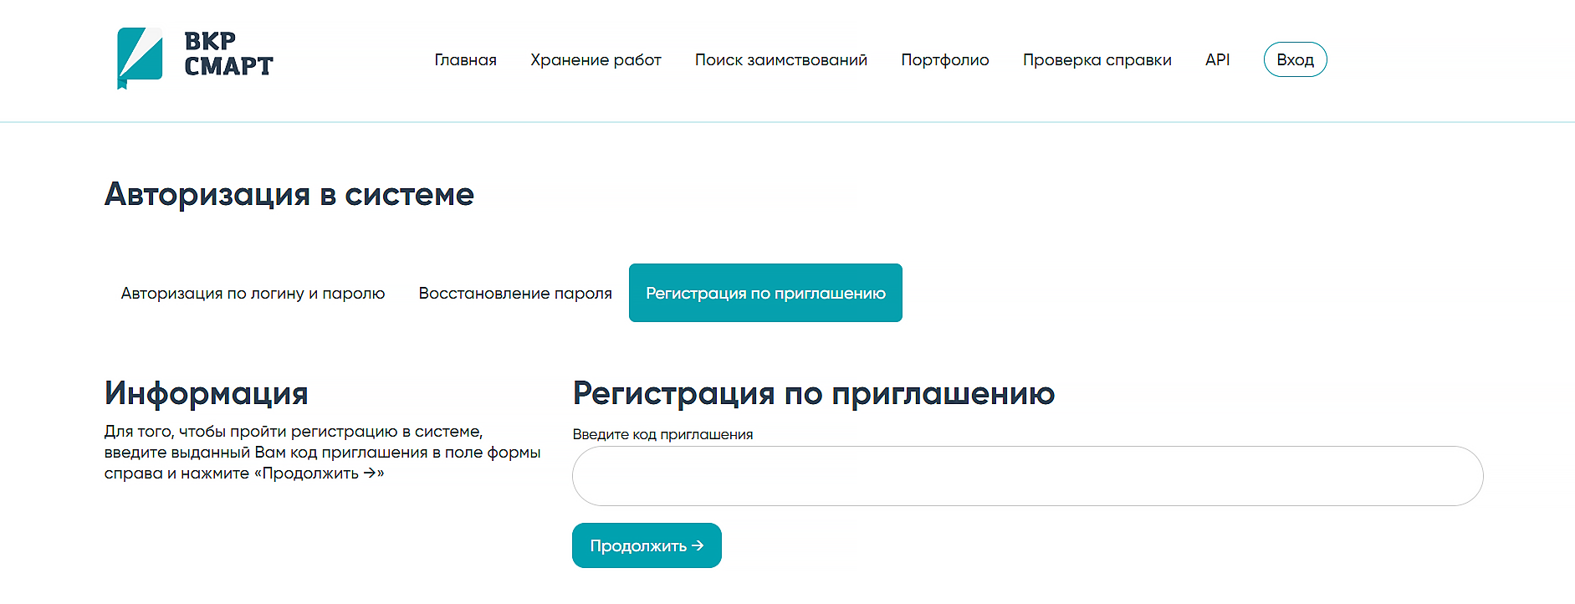Click the Продолжить button
The height and width of the screenshot is (604, 1575).
click(x=647, y=545)
